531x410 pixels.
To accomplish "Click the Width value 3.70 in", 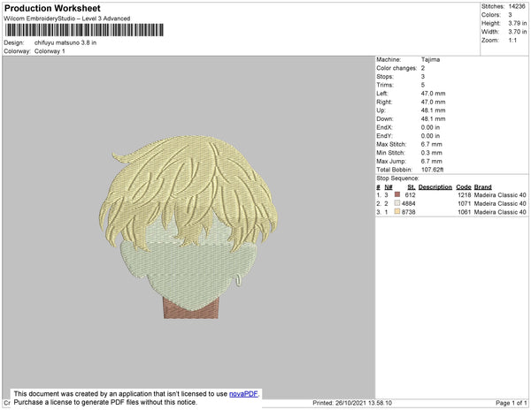I will (x=518, y=32).
